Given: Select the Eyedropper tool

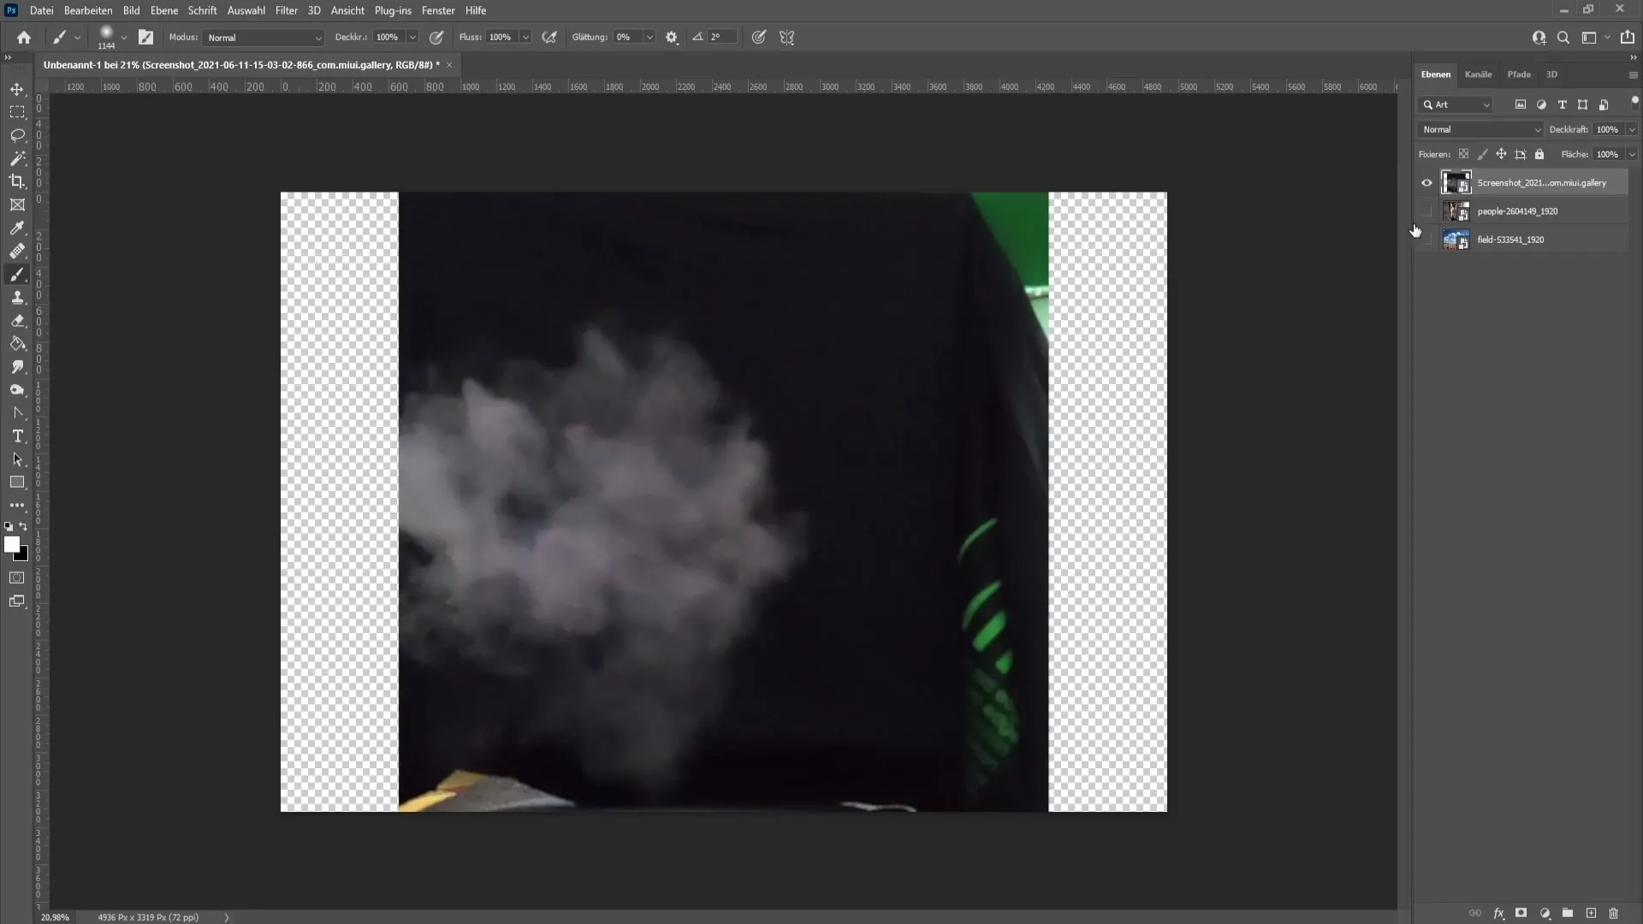Looking at the screenshot, I should (17, 227).
